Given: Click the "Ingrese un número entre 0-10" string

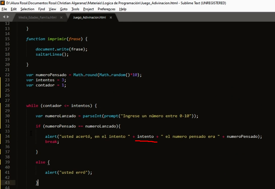Looking at the screenshot, I should click(156, 116).
